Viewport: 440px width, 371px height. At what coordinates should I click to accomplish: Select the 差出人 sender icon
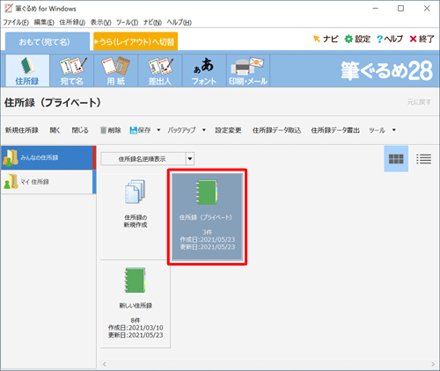[160, 70]
